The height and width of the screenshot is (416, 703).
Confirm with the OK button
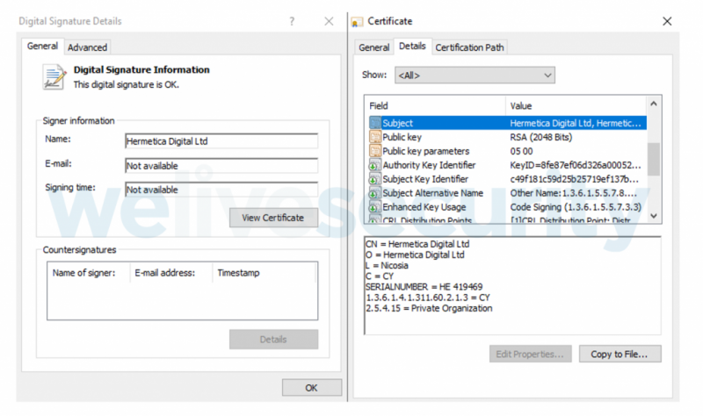[311, 387]
